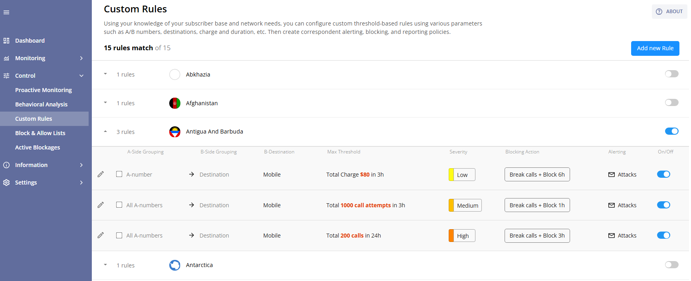This screenshot has width=691, height=281.
Task: Go to Dashboard in the sidebar
Action: (30, 41)
